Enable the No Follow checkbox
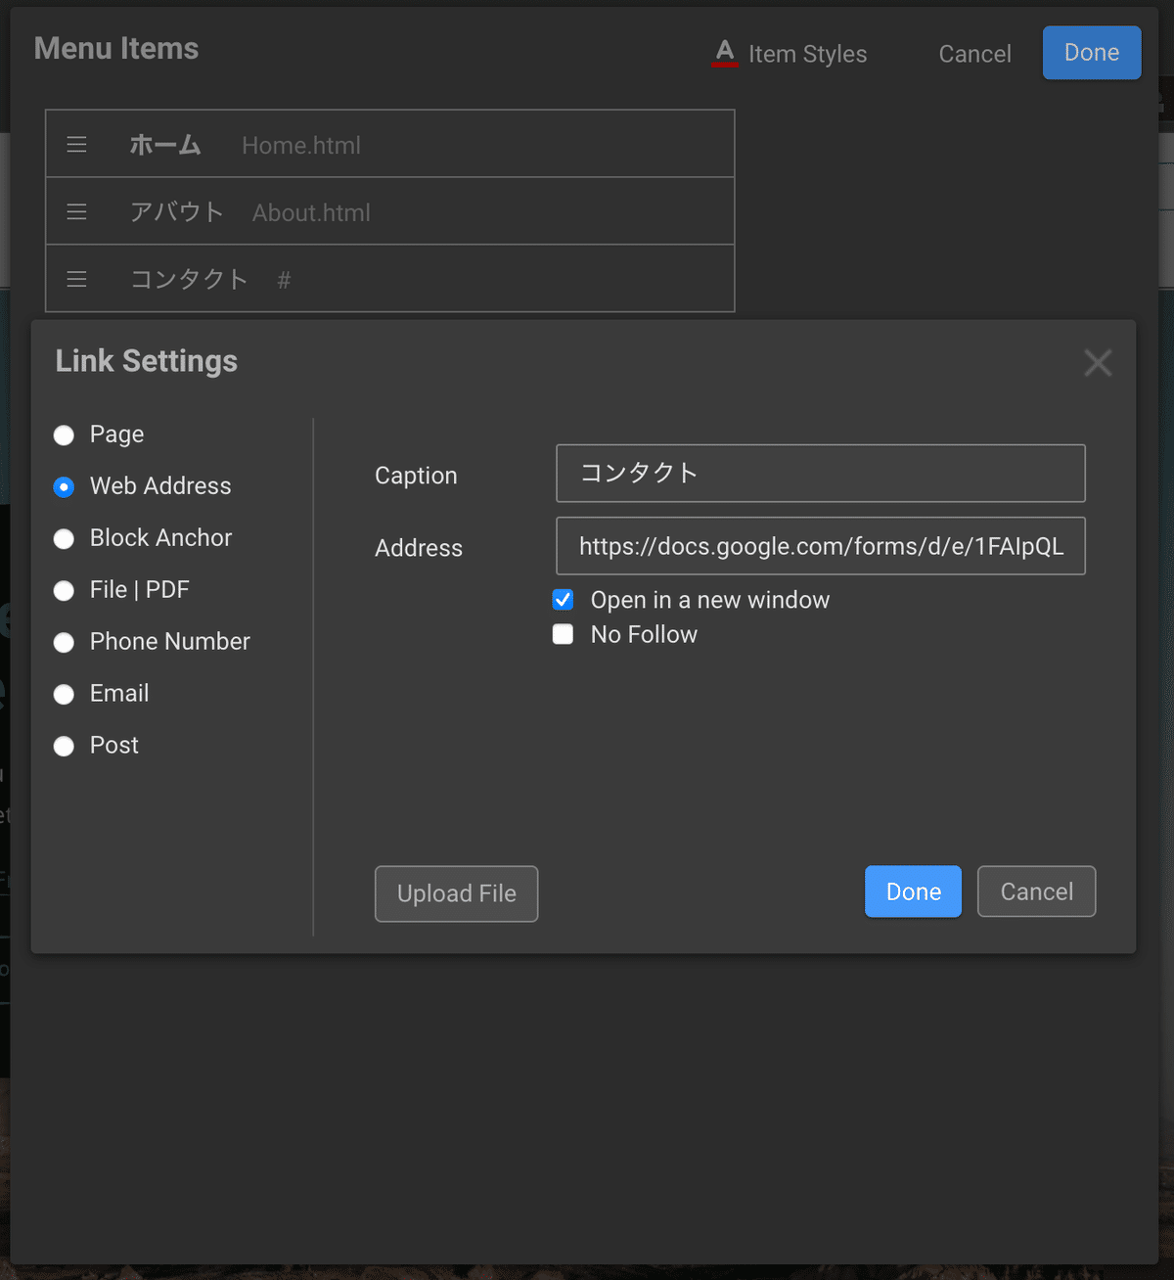This screenshot has width=1174, height=1280. pos(563,634)
